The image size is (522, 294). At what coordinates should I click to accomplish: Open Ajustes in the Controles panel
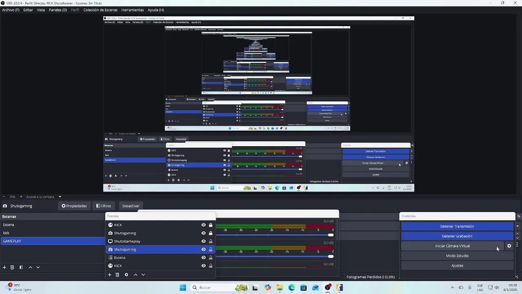point(457,265)
